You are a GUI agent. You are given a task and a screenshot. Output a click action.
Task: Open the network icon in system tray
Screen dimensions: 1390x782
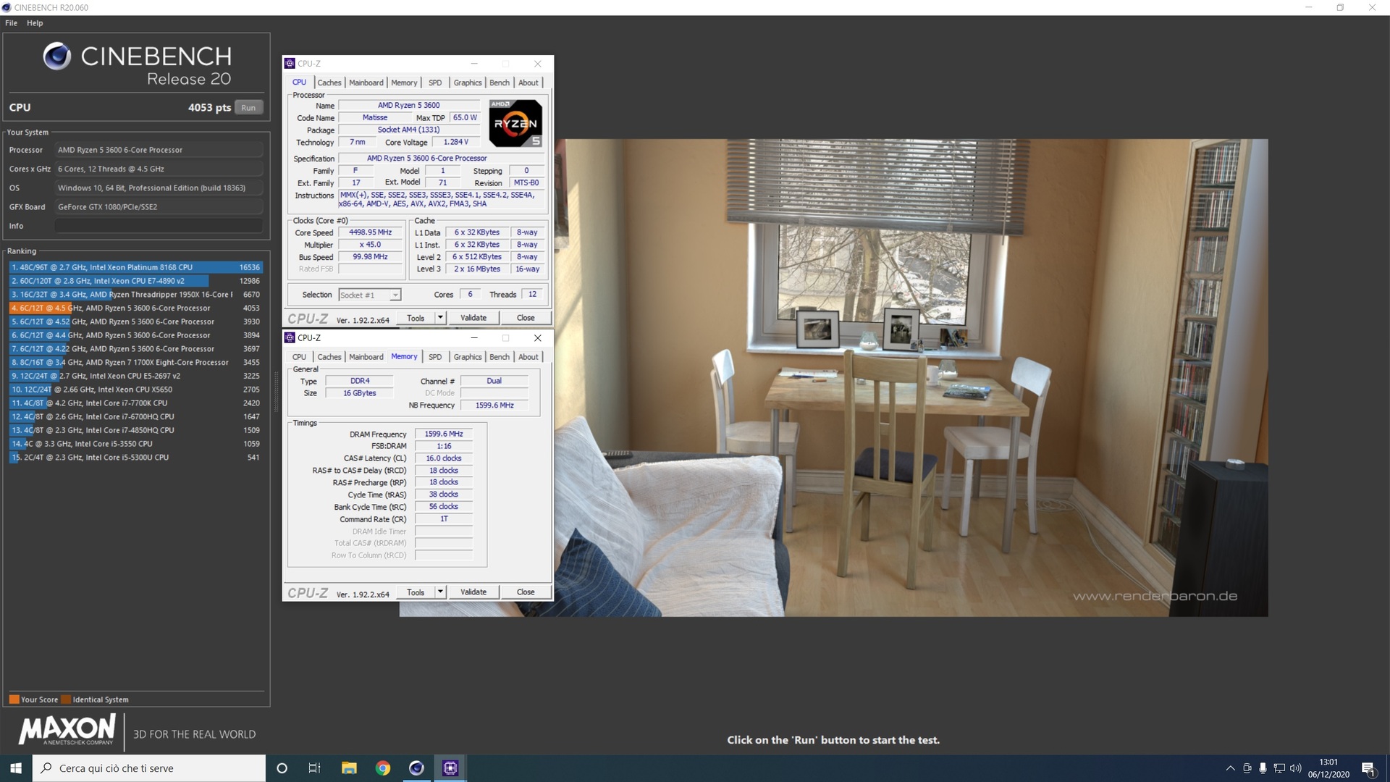point(1279,768)
